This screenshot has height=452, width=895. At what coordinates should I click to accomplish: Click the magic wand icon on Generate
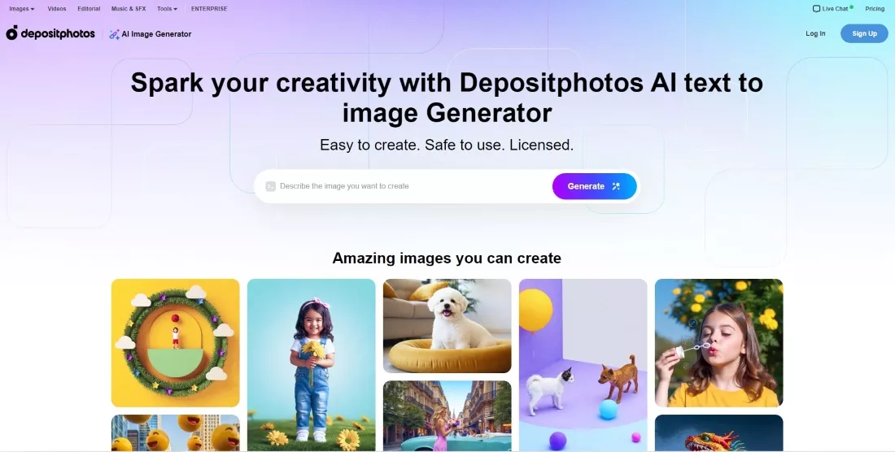616,186
